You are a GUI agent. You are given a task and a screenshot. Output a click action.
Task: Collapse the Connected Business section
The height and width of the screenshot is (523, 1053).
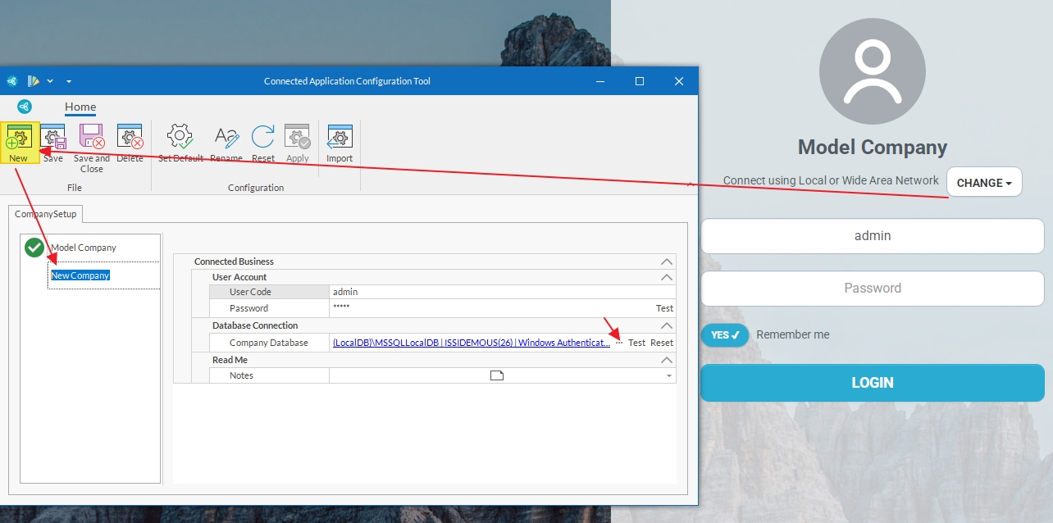pyautogui.click(x=667, y=261)
